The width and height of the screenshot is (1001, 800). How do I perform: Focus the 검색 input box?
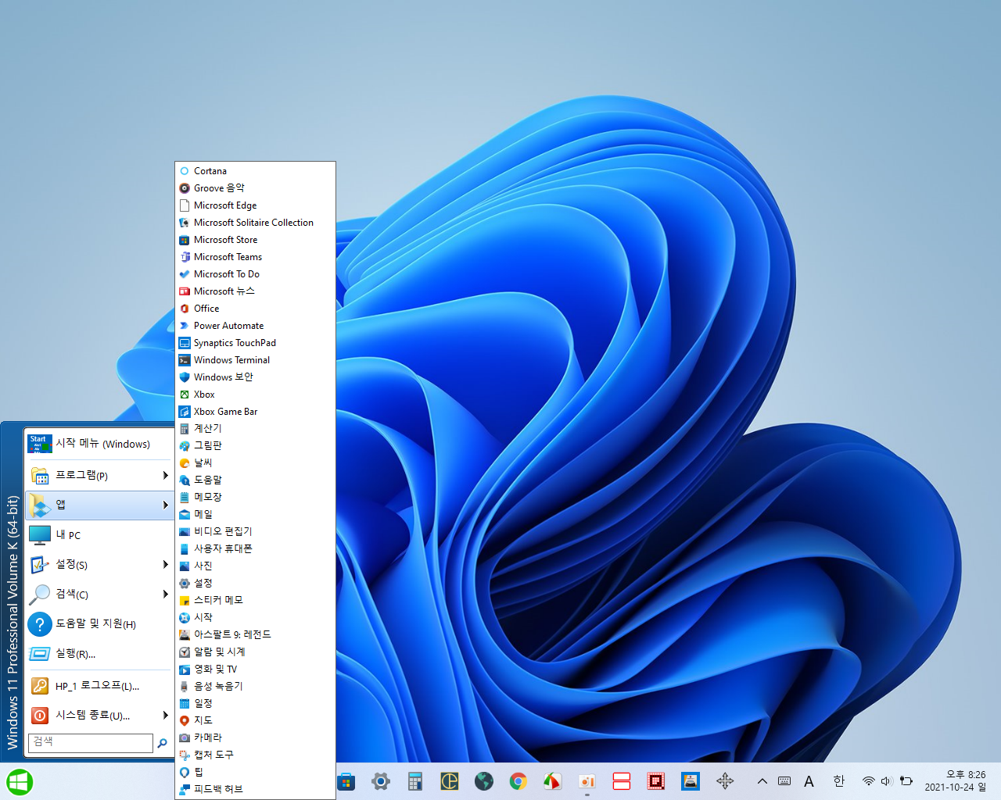tap(91, 742)
